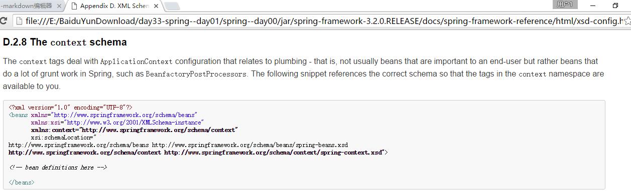Click the ApplicationContext code word in paragraph
Viewport: 631px width, 191px height.
(137, 61)
